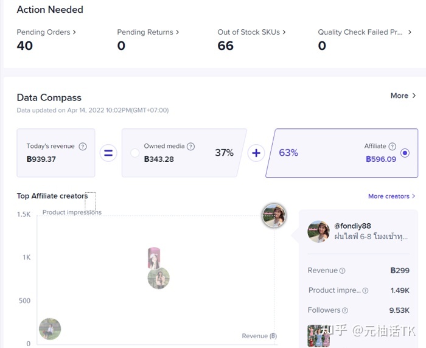Click the chevron next to Pending Orders
This screenshot has height=348, width=426.
tap(74, 32)
